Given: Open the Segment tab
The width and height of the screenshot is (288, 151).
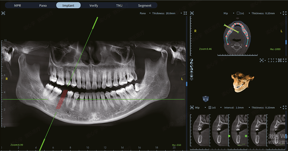Looking at the screenshot, I should pyautogui.click(x=145, y=5).
